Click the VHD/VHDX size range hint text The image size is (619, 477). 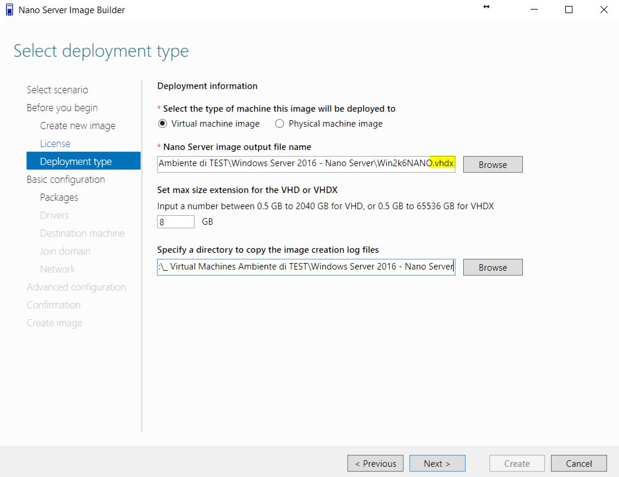click(x=325, y=206)
